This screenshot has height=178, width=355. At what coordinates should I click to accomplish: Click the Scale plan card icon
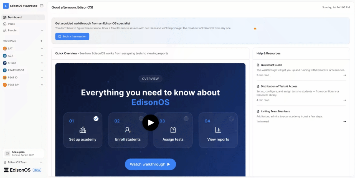coord(7,153)
